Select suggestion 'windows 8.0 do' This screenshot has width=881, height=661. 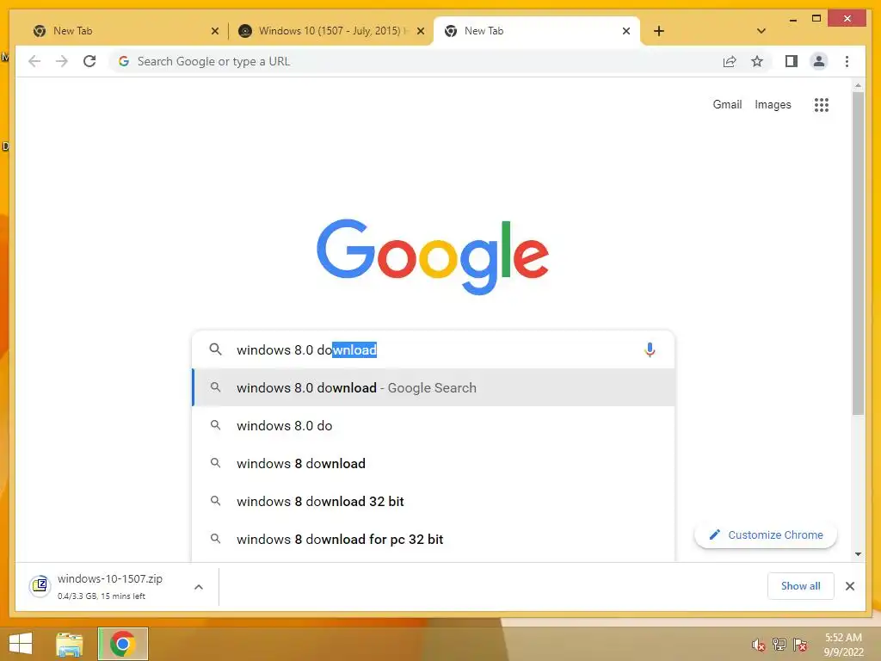434,425
